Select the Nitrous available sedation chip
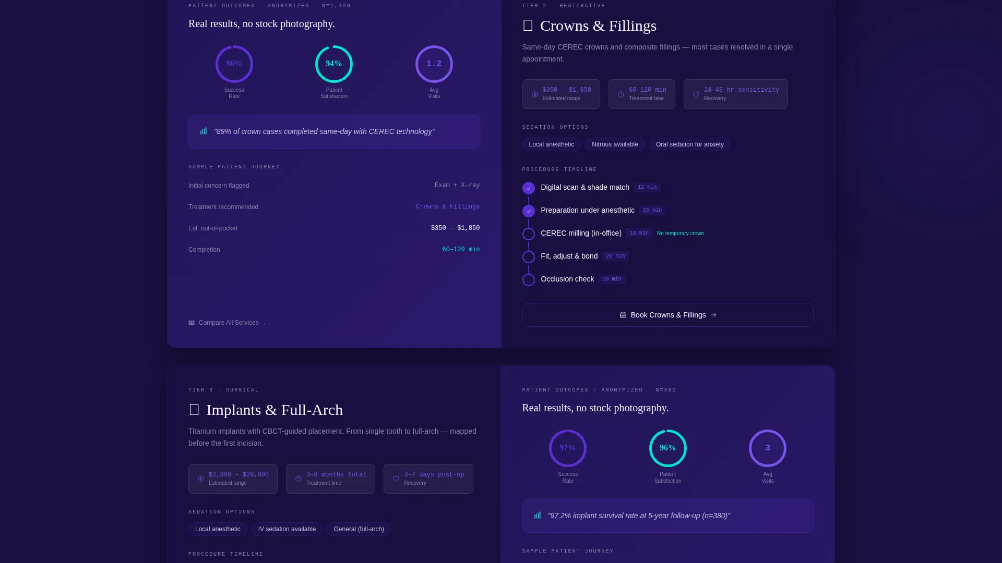The image size is (1002, 563). pyautogui.click(x=615, y=144)
